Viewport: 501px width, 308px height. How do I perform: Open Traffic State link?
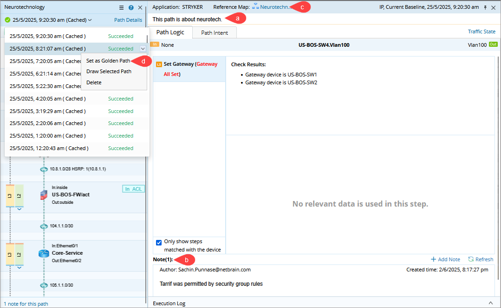point(481,31)
